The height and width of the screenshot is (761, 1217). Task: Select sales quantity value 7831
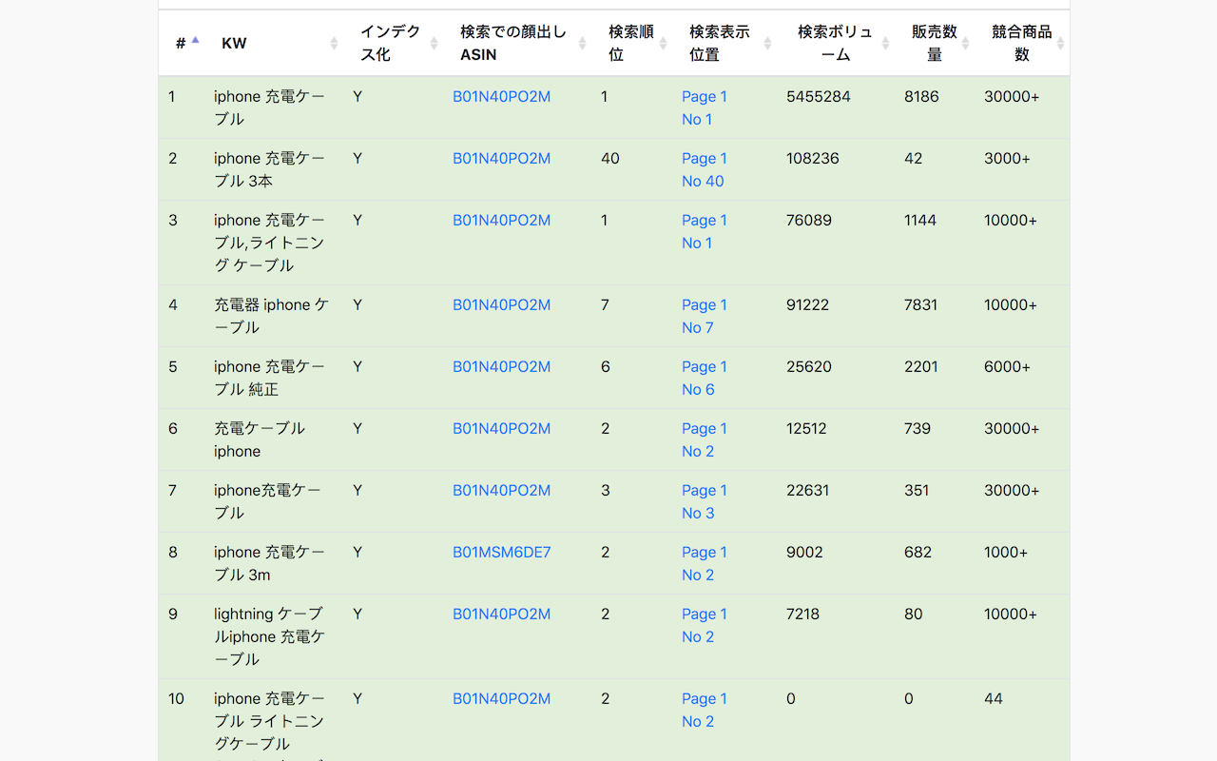point(921,304)
